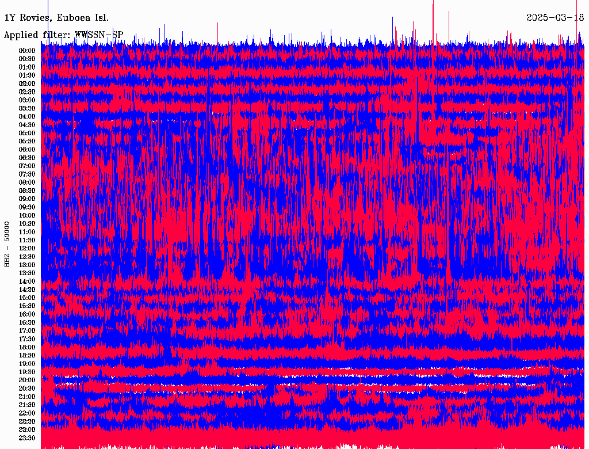Click the 20:00 time row label

pyautogui.click(x=27, y=380)
